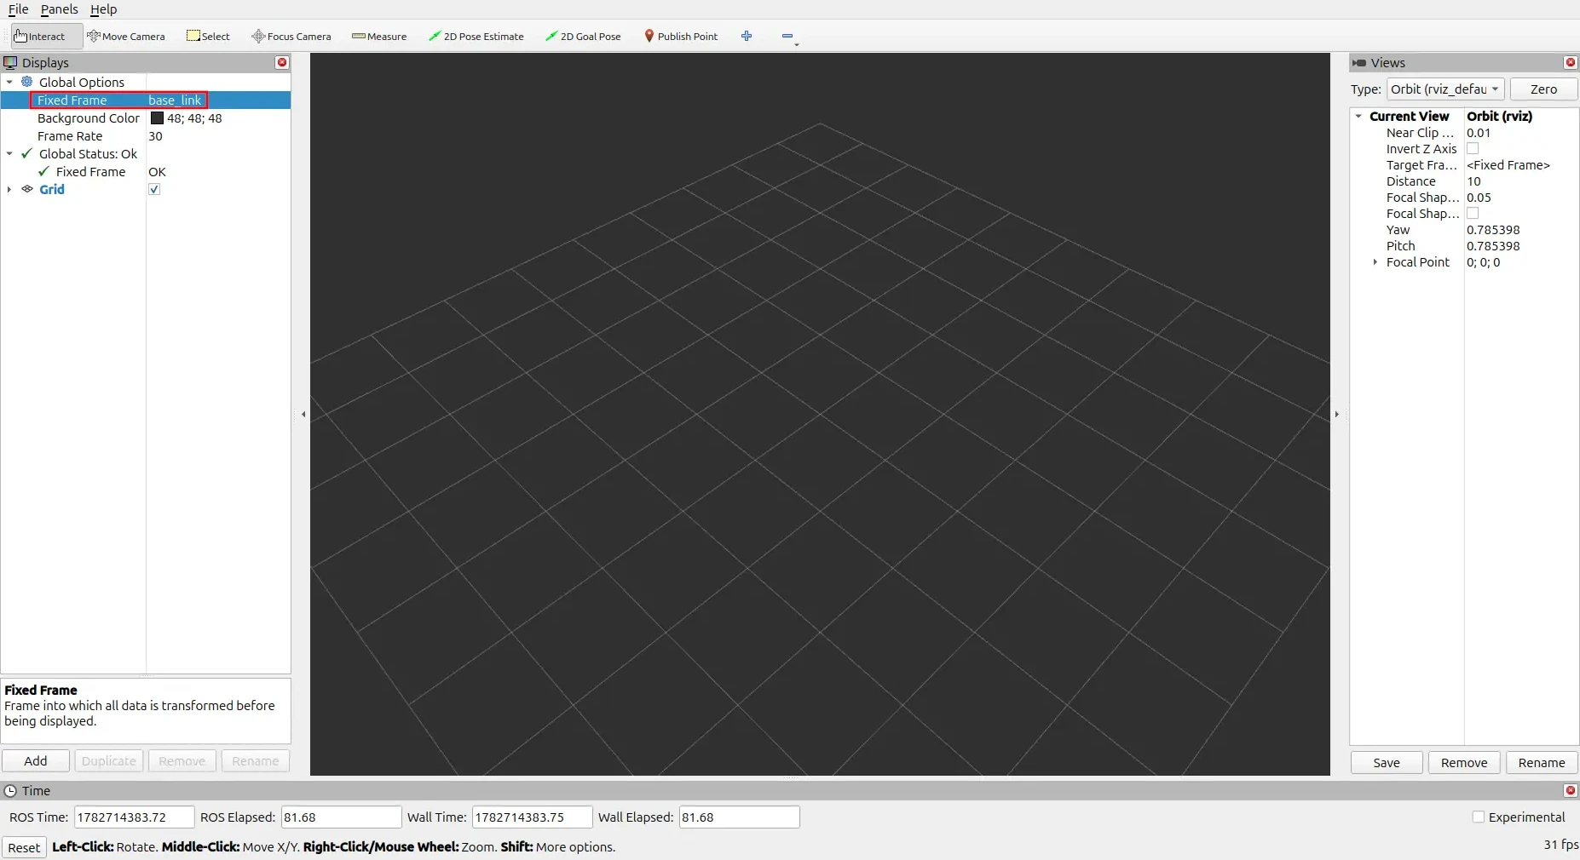The width and height of the screenshot is (1580, 860).
Task: Click the Global Options gear icon
Action: coord(27,82)
